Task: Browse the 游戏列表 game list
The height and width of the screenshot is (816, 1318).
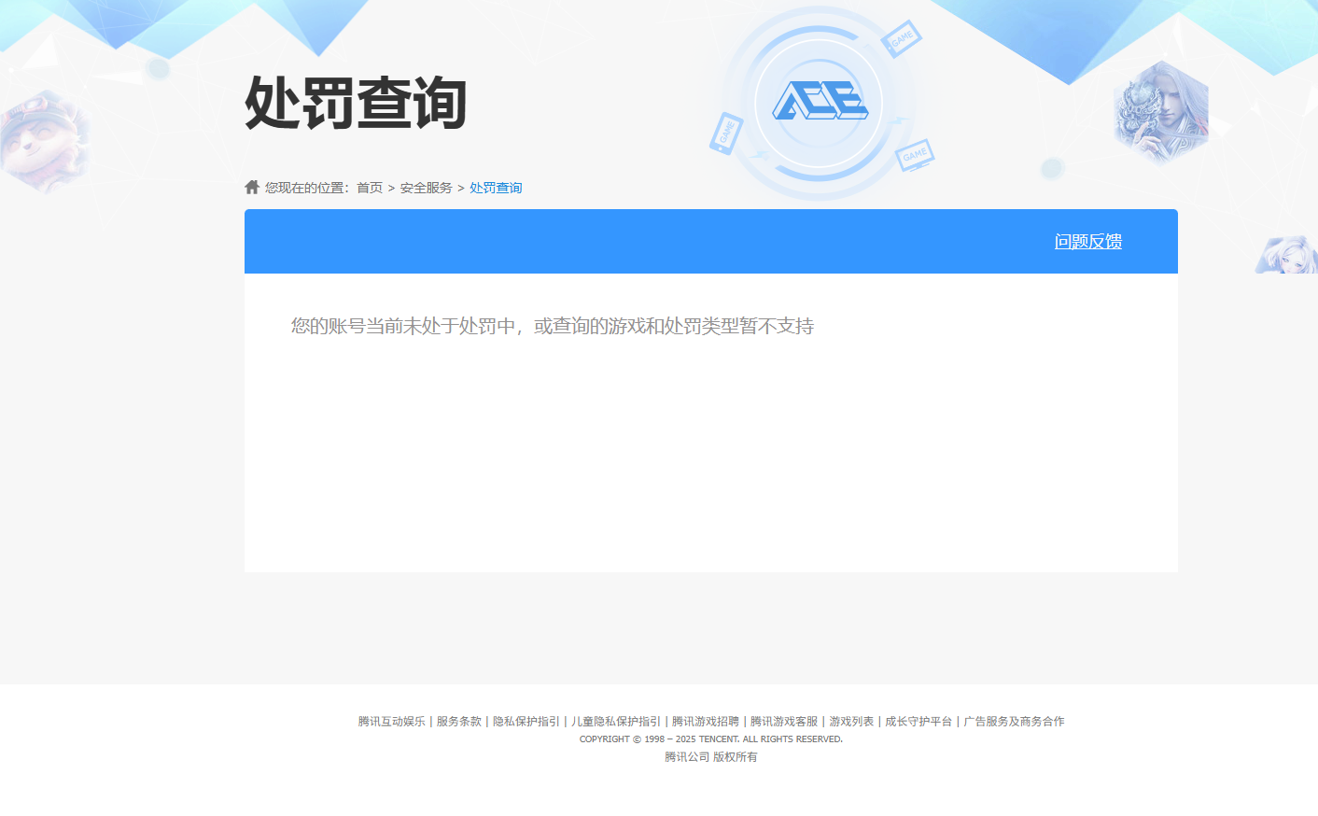Action: click(x=851, y=721)
